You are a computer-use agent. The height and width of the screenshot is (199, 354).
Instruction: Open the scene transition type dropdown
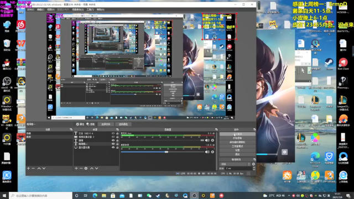pos(235,164)
